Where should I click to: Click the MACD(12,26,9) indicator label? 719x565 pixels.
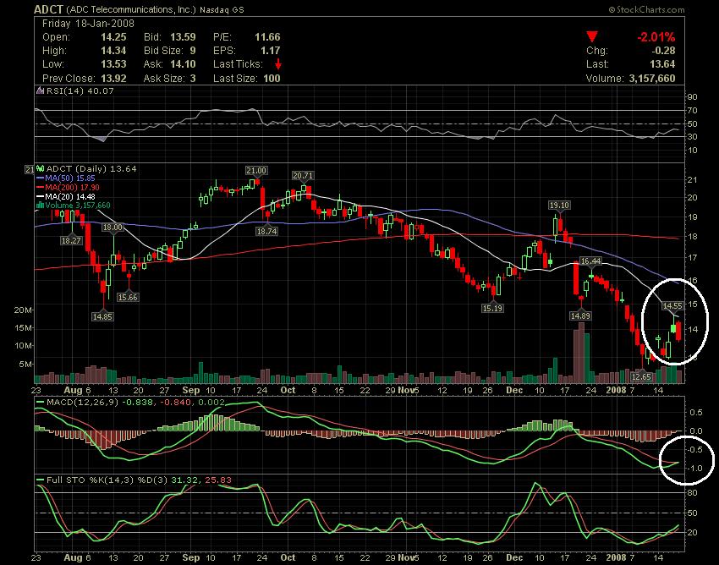pyautogui.click(x=83, y=403)
